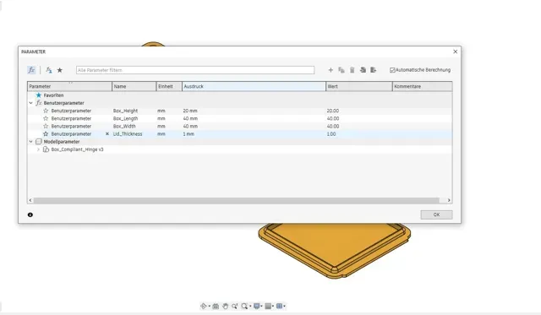Show only user parameters via fx-person icon
Image resolution: width=541 pixels, height=315 pixels.
click(x=49, y=70)
